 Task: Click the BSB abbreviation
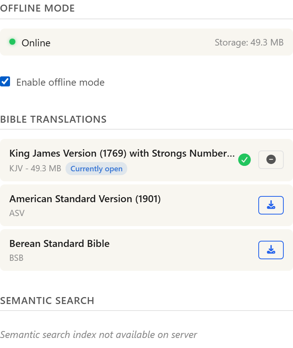tap(17, 258)
